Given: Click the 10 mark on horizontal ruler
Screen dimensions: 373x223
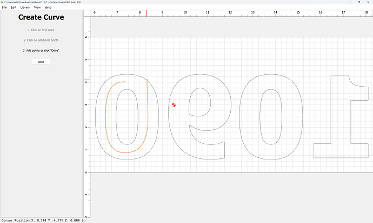Looking at the screenshot, I should 185,12.
